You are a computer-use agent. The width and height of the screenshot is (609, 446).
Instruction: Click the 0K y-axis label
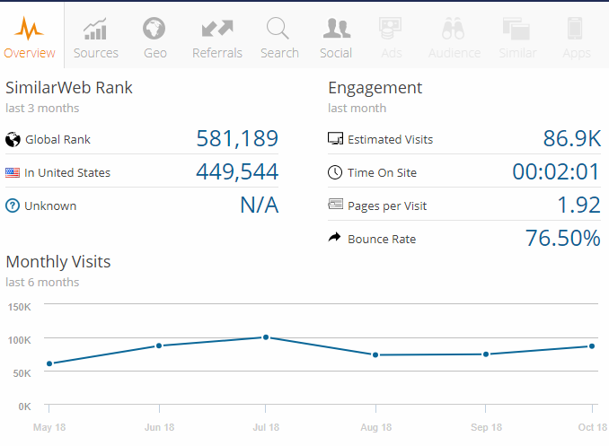pyautogui.click(x=24, y=407)
